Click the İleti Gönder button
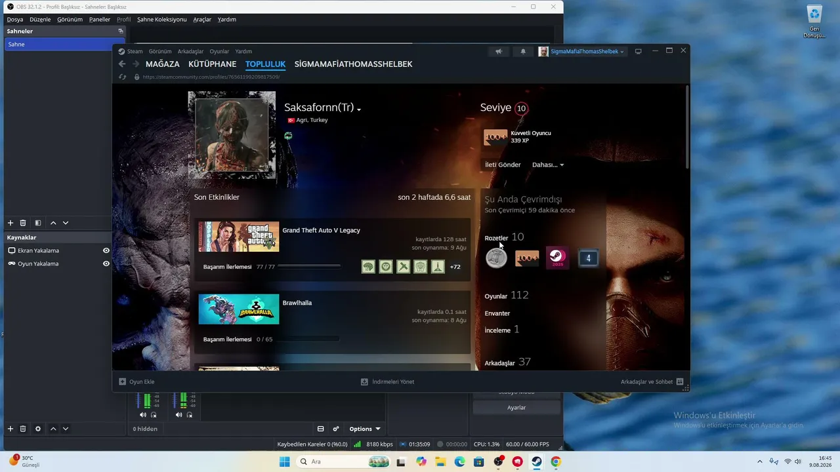The height and width of the screenshot is (472, 840). 503,165
